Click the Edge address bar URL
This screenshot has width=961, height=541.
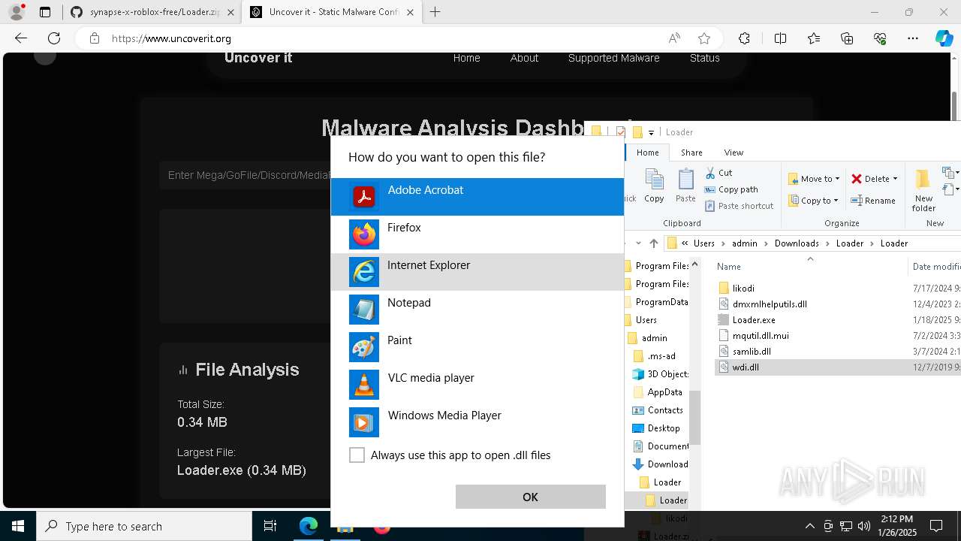point(171,38)
